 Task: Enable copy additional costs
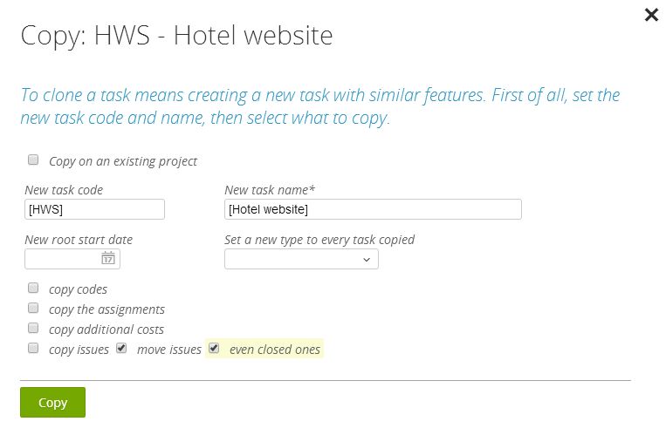[33, 328]
